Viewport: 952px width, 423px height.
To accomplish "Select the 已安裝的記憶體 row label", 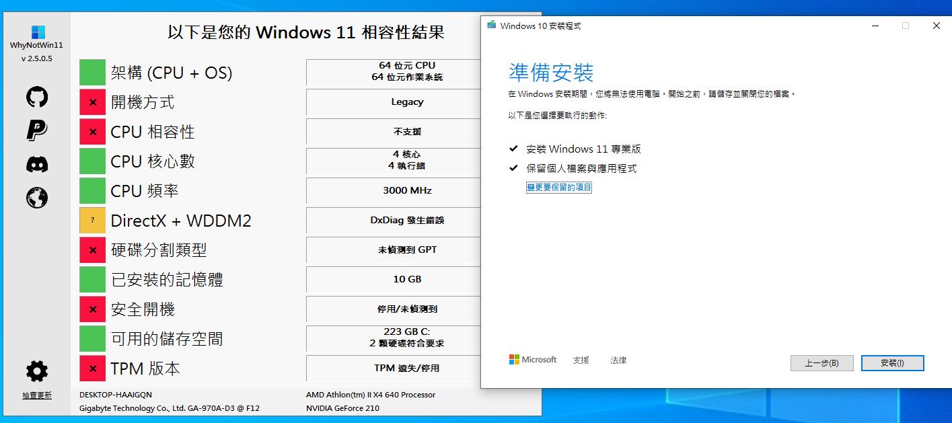I will click(x=167, y=280).
